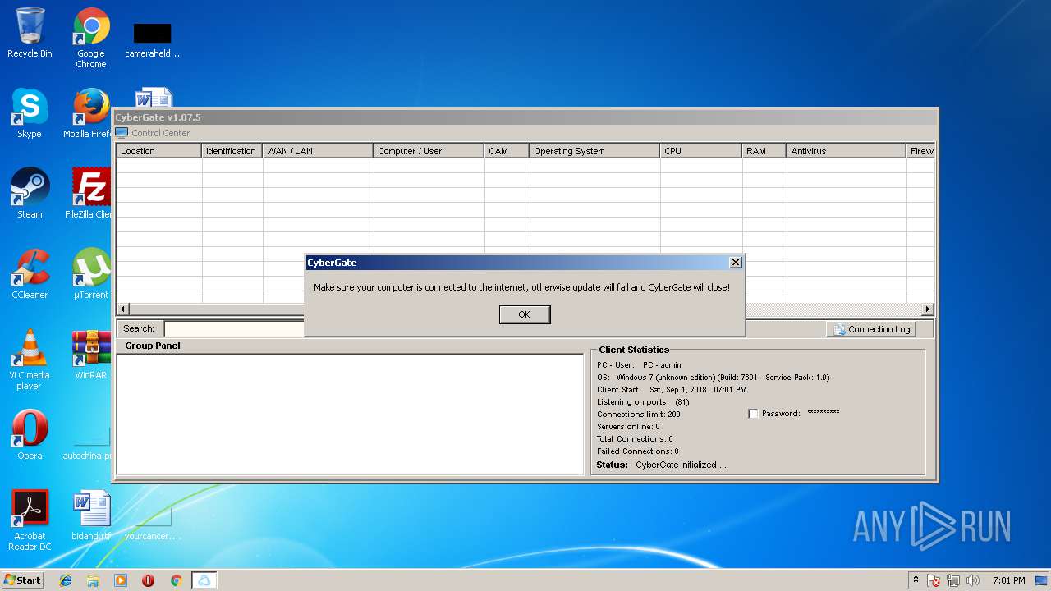Close the CyberGate message dialog

pos(736,262)
